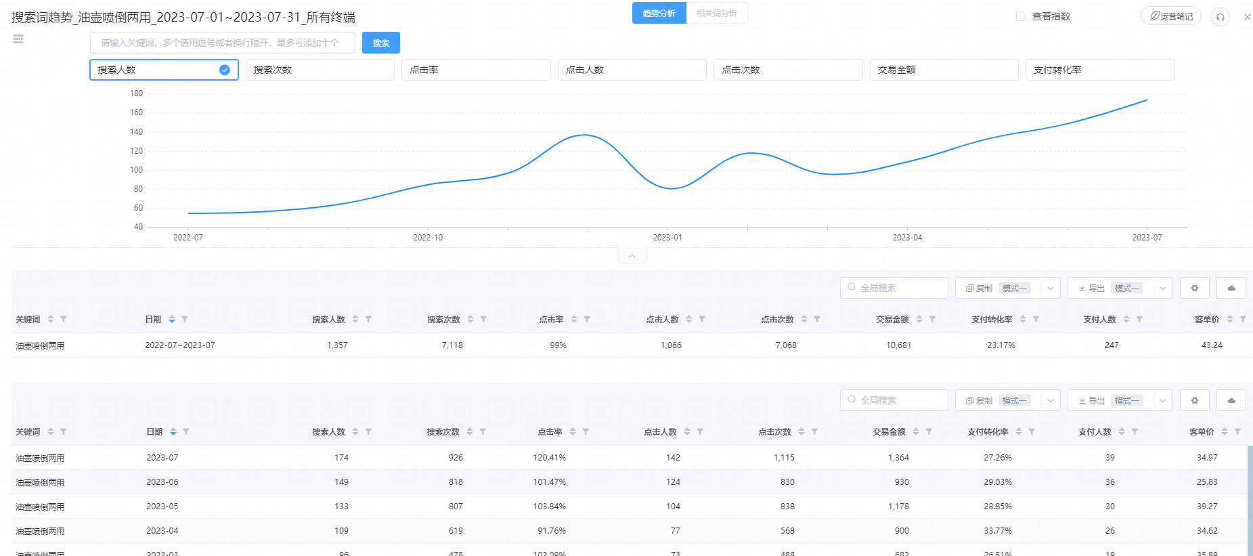Sort the upper table by 交易金额
Screen dimensions: 1253x556
point(919,319)
